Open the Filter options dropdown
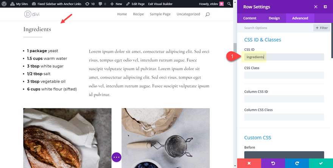 click(321, 28)
